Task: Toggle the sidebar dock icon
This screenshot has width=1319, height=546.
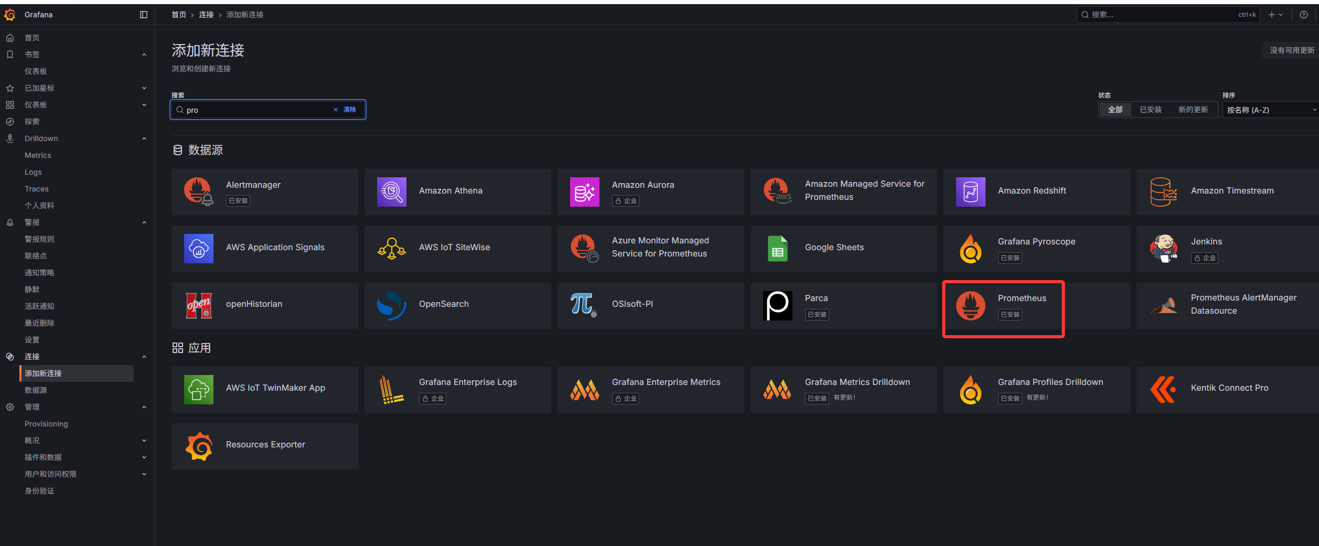Action: point(144,15)
